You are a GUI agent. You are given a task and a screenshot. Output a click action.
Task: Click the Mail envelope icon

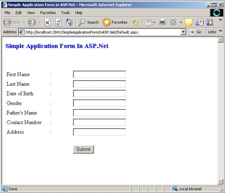(x=148, y=22)
